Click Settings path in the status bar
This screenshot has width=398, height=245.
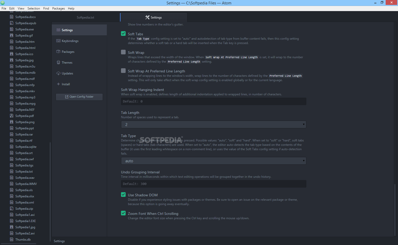click(59, 241)
